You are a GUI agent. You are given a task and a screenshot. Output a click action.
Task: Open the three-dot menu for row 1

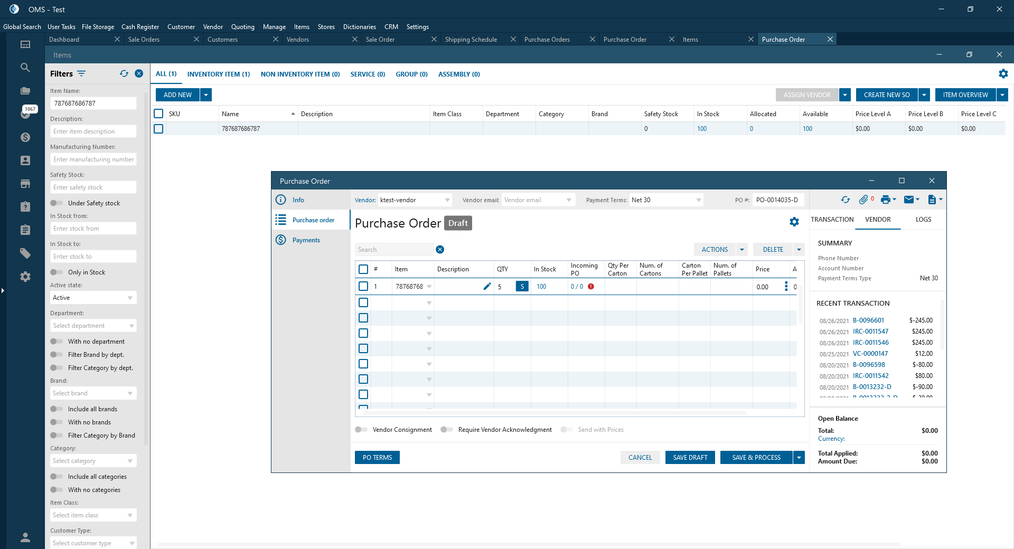coord(786,287)
